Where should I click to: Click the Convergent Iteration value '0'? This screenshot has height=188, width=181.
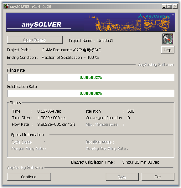coord(129,118)
